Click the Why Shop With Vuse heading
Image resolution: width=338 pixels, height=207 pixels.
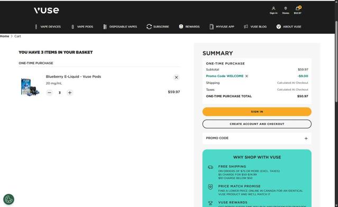(x=257, y=157)
